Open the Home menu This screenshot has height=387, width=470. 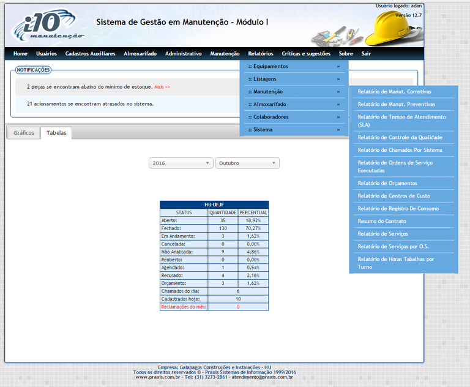coord(20,53)
